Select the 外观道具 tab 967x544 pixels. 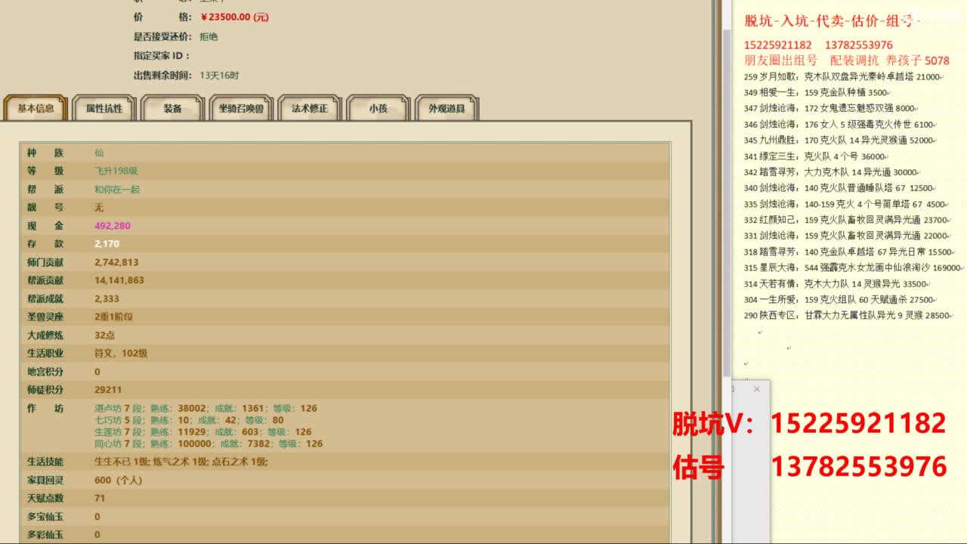446,108
